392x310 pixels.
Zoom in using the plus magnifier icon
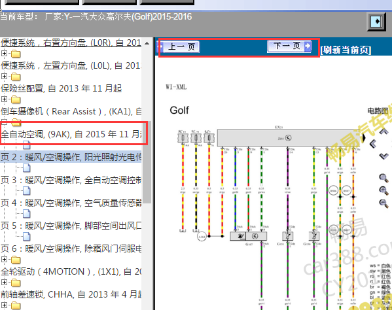coord(383,190)
